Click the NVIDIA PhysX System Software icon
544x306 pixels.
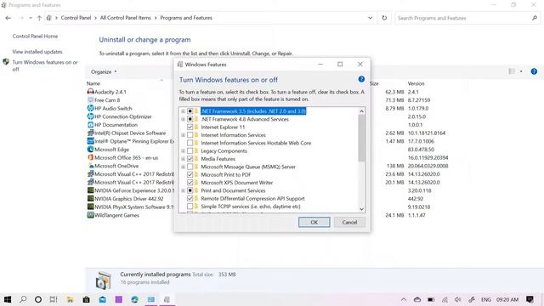pyautogui.click(x=91, y=207)
